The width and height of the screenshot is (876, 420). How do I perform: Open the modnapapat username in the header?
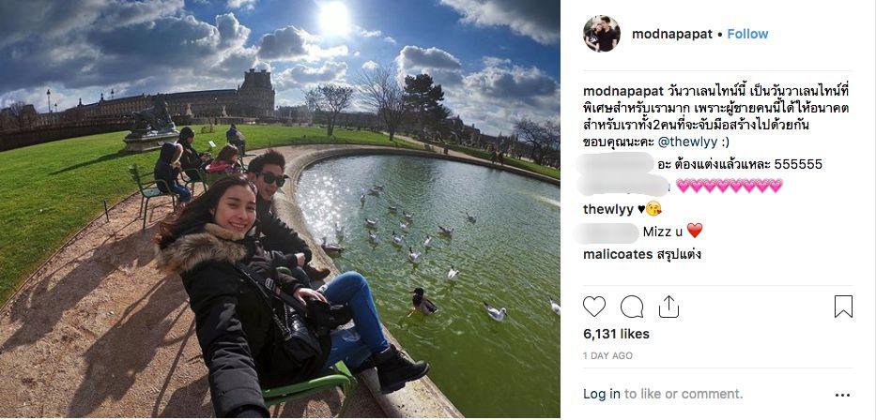pyautogui.click(x=672, y=34)
